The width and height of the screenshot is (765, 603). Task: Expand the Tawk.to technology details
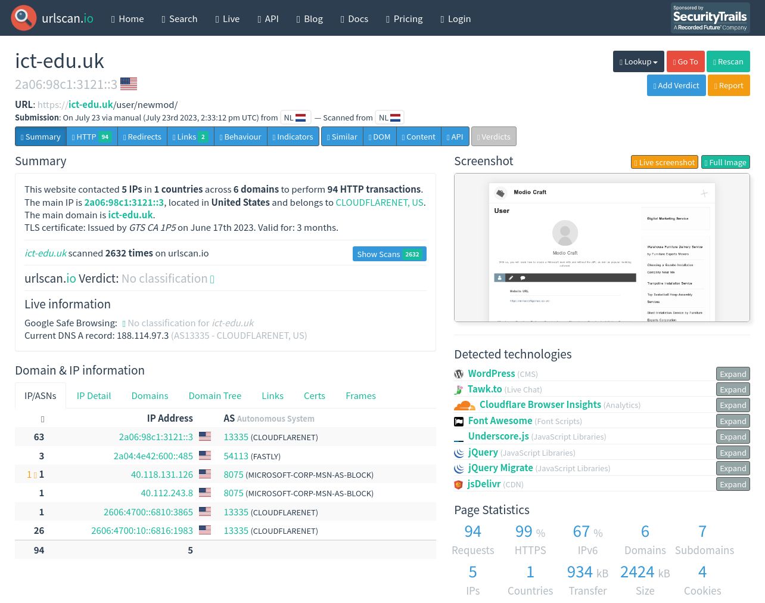733,389
